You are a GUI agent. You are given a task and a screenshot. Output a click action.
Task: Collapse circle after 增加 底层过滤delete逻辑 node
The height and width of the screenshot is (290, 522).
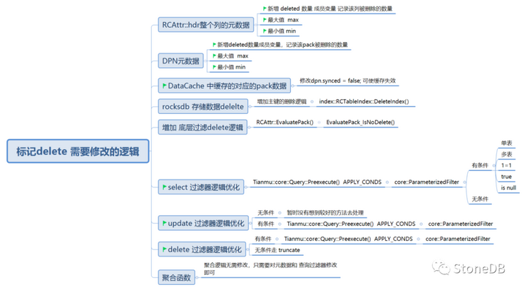[249, 128]
